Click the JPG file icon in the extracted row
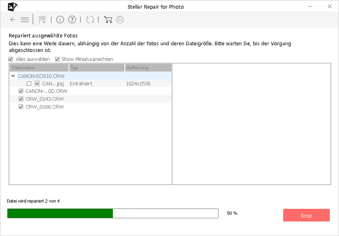The image size is (339, 236). [x=37, y=83]
